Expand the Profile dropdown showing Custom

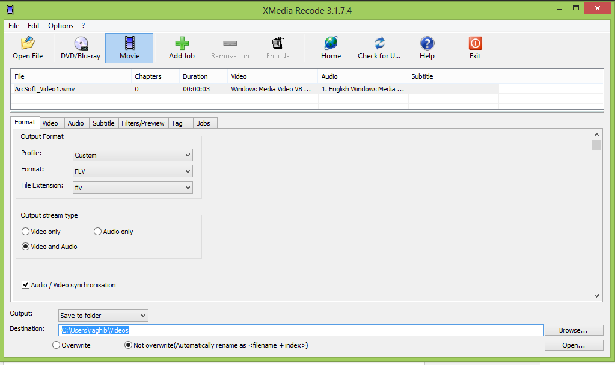click(x=132, y=155)
